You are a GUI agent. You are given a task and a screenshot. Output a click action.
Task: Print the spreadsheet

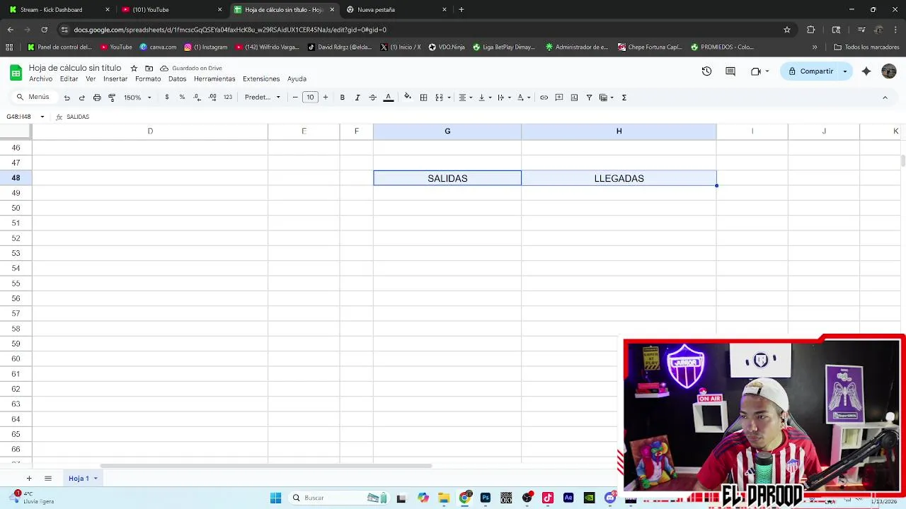tap(97, 98)
